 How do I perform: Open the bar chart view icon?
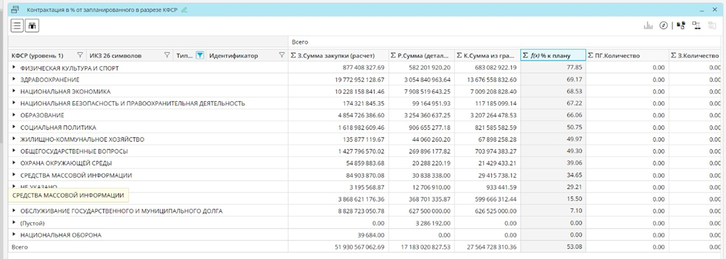point(648,26)
